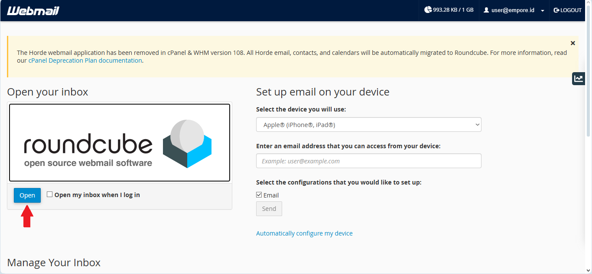Screen dimensions: 592x274
Task: Click the email address input field
Action: click(x=368, y=161)
